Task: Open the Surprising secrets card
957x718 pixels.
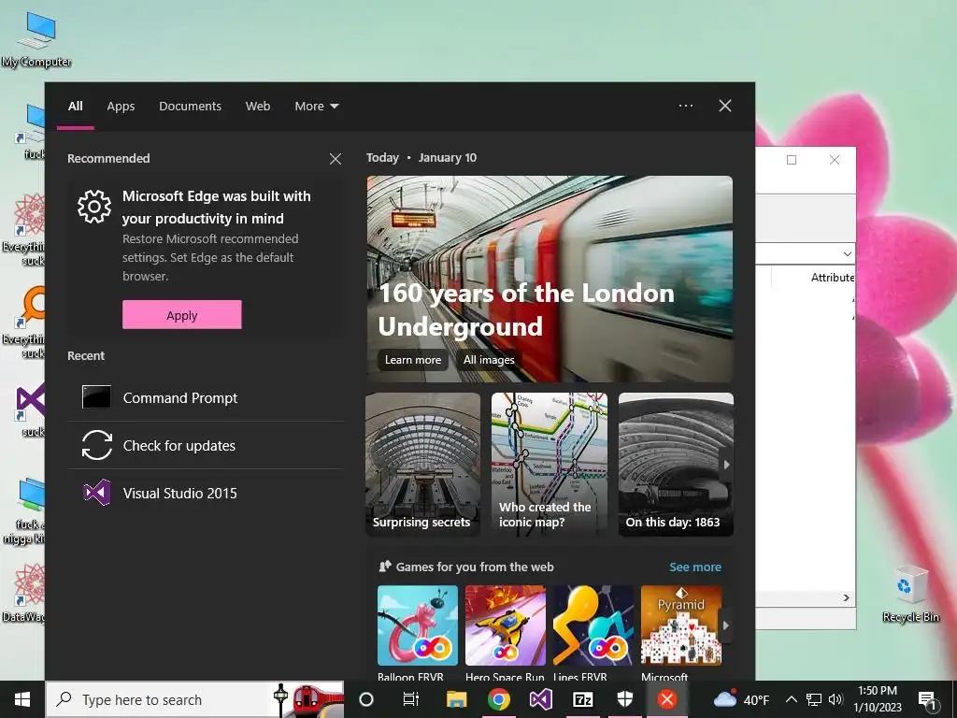Action: click(423, 465)
